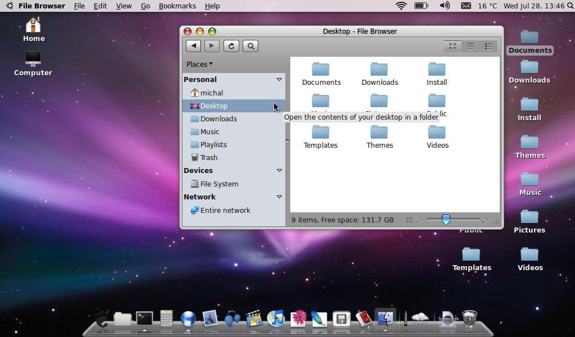Image resolution: width=575 pixels, height=337 pixels.
Task: Switch to icon view in the toolbar
Action: click(453, 46)
